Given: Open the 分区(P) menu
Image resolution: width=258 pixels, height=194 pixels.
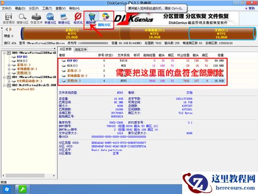Looking at the screenshot, I should 34,8.
